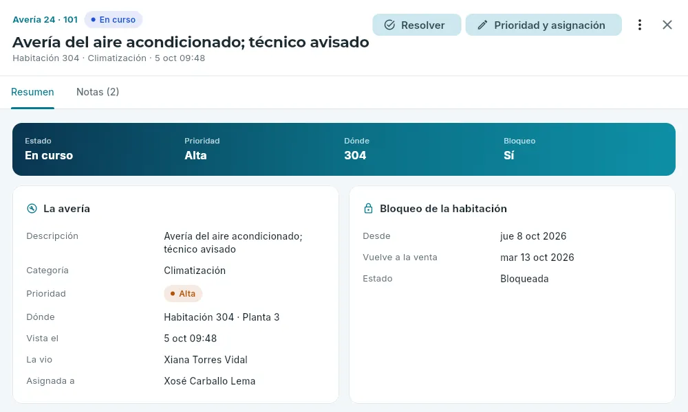688x412 pixels.
Task: Click Prioridad Alta in the summary banner
Action: (202, 149)
